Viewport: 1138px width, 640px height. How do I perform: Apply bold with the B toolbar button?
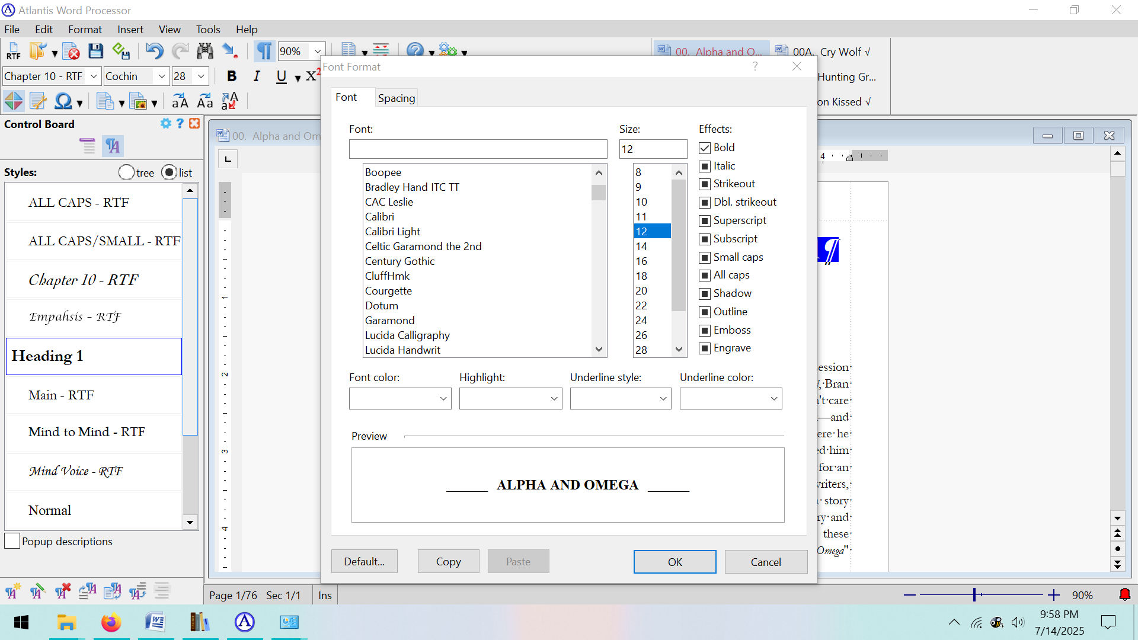[x=232, y=76]
